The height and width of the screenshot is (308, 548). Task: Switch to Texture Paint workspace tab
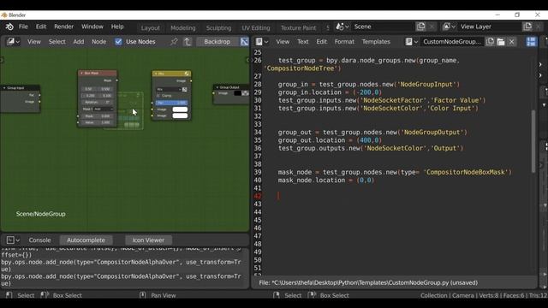[298, 27]
